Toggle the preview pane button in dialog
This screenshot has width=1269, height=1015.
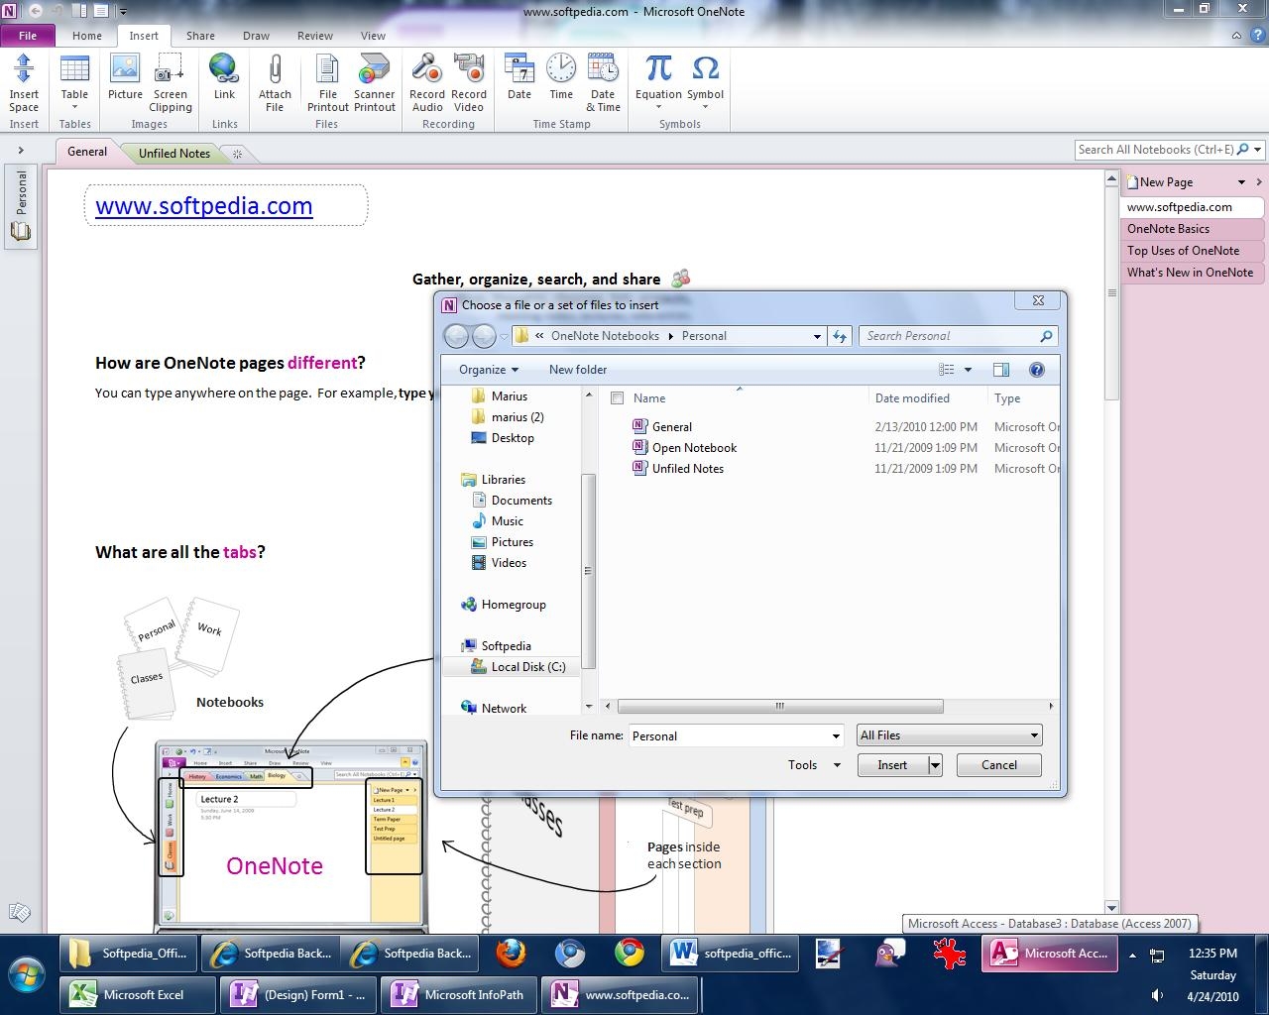(1001, 370)
